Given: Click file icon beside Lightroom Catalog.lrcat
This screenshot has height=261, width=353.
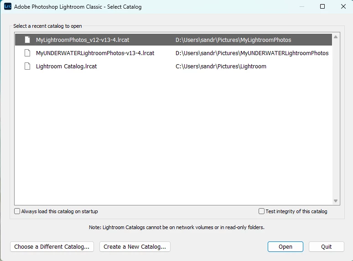Looking at the screenshot, I should [x=27, y=67].
